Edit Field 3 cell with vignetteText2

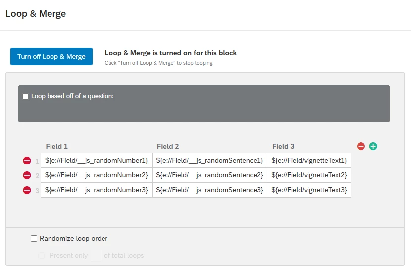click(309, 175)
